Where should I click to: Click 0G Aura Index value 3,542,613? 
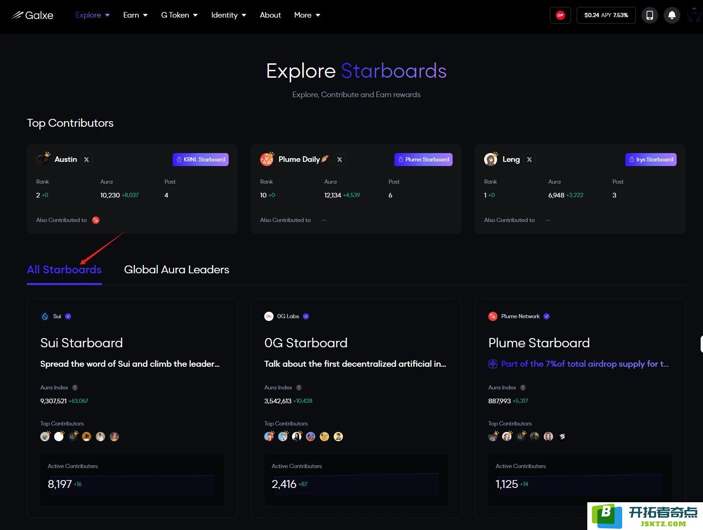point(278,401)
